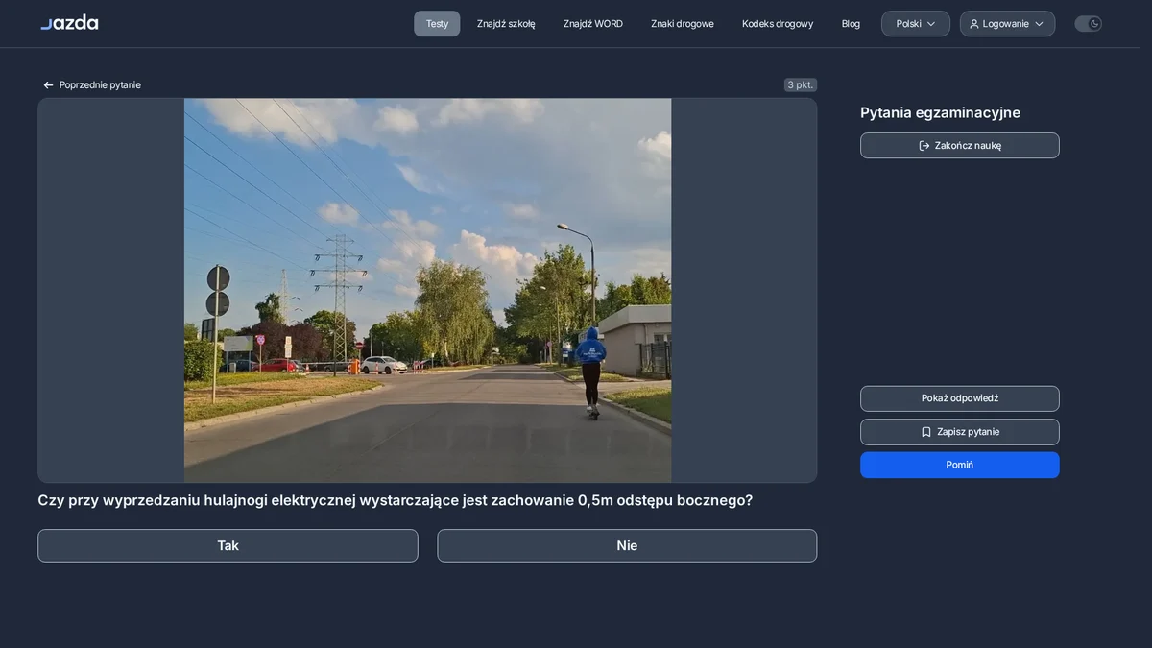Open Znaki drogowe in navigation

(x=683, y=24)
